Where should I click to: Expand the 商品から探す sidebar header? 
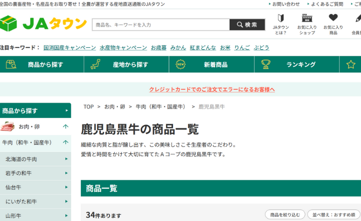click(x=35, y=111)
